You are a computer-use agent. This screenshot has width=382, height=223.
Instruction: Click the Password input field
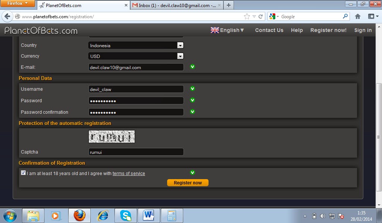tap(136, 100)
